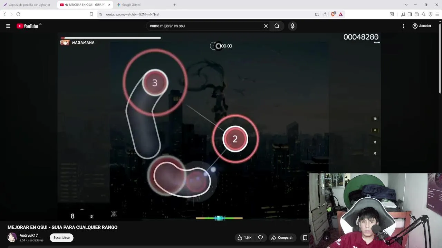Click the osu health bar in the video
The height and width of the screenshot is (248, 442).
point(110,38)
